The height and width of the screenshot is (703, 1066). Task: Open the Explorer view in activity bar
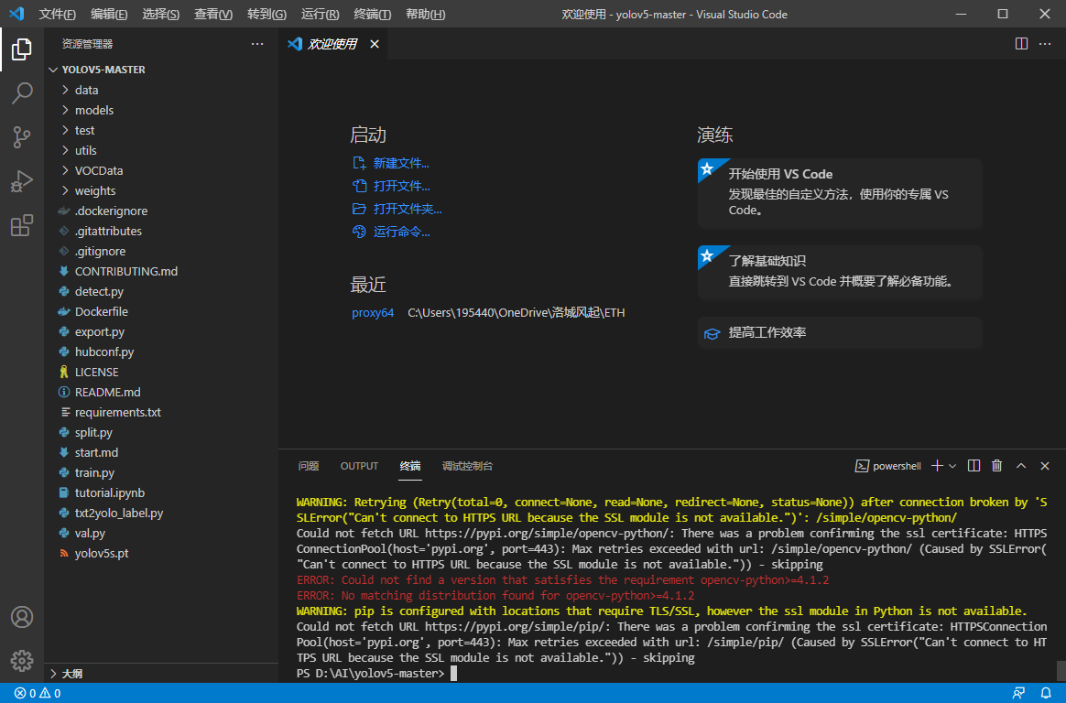coord(22,49)
